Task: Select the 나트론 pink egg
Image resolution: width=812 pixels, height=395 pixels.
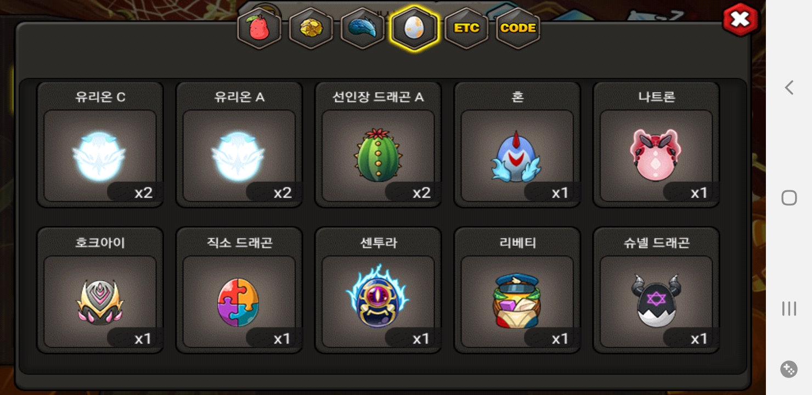Action: (656, 145)
